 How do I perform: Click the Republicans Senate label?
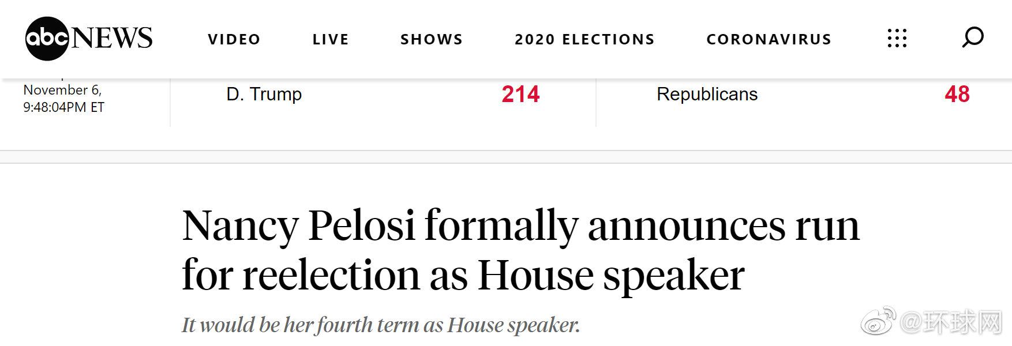coord(707,94)
